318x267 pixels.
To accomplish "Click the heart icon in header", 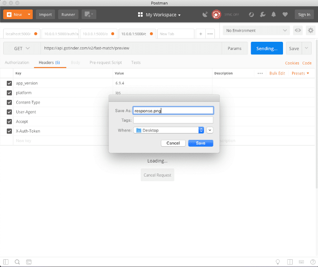I will tap(285, 15).
